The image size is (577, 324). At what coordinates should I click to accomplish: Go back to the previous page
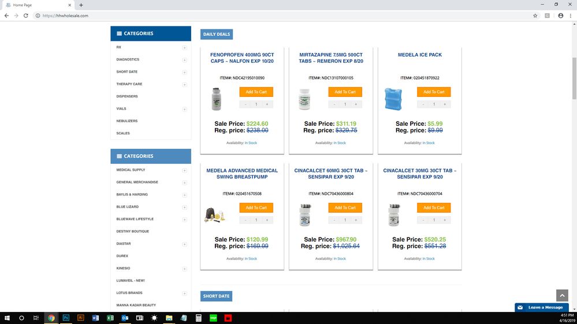click(x=6, y=16)
